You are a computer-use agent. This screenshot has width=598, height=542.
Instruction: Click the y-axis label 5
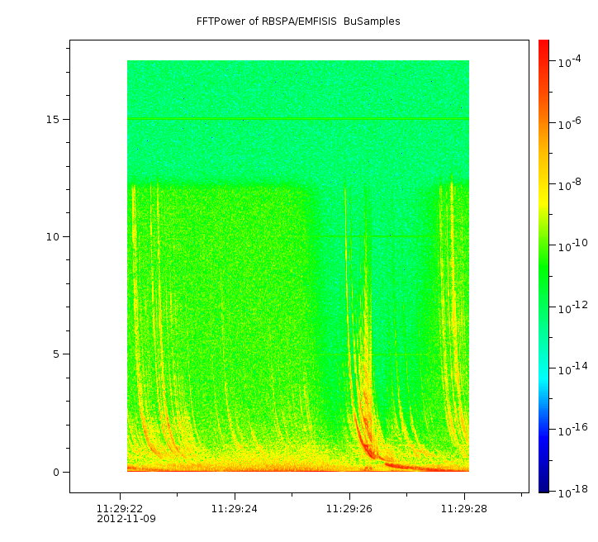56,354
